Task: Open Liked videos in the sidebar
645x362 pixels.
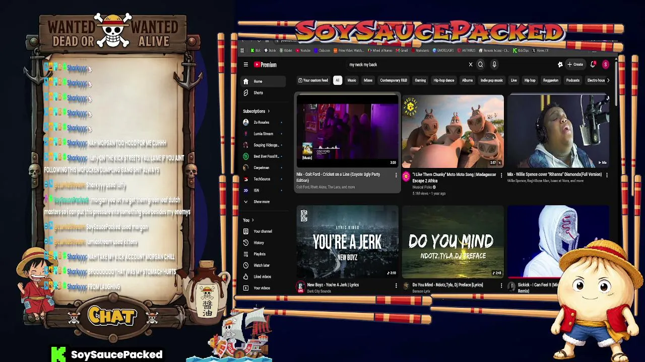Action: [x=263, y=277]
